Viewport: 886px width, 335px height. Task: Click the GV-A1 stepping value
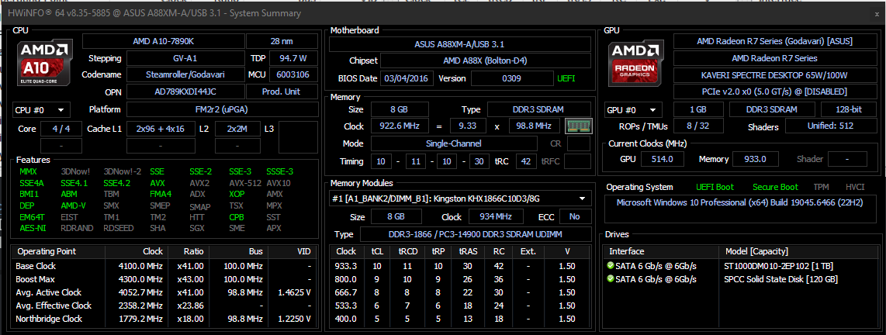[185, 58]
